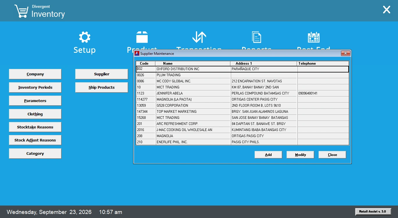Click the Retail Assist v. 3.0 button
The image size is (398, 218).
(x=373, y=212)
